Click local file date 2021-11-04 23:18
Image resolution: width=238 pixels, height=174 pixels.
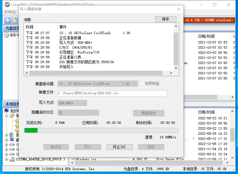click(213, 149)
